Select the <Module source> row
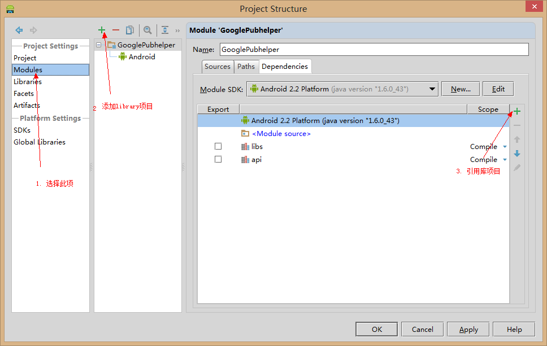 [353, 133]
